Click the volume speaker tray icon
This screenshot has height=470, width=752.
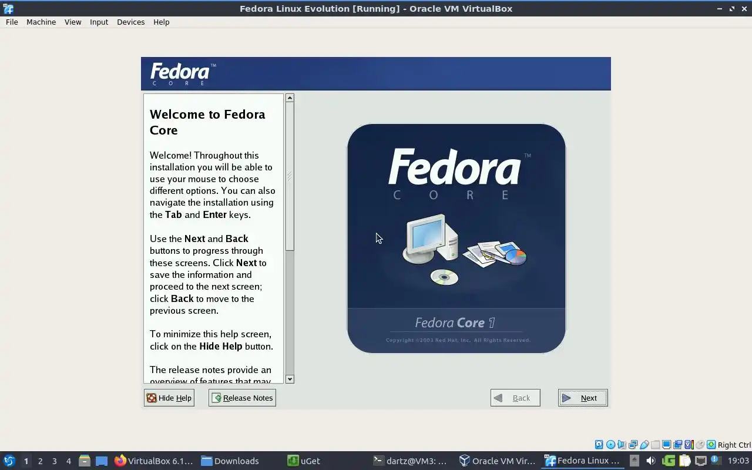coord(651,461)
